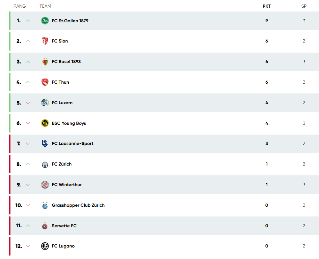Click the FC Zürich crest icon
319x259 pixels.
click(x=45, y=164)
